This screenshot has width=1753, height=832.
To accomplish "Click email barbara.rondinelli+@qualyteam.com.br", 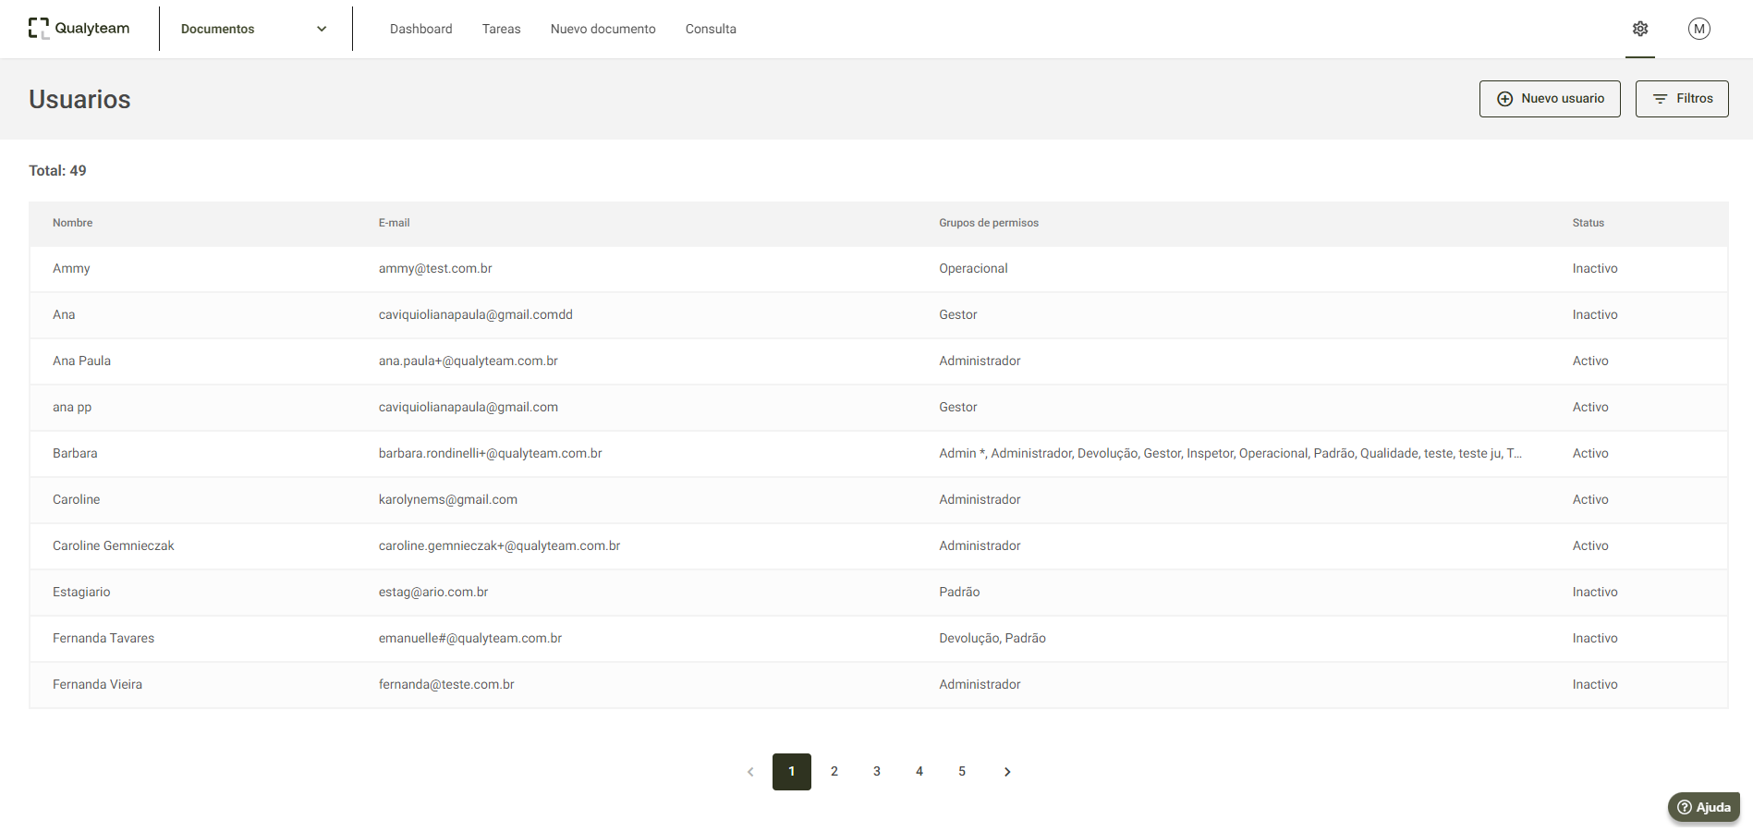I will click(x=490, y=454).
